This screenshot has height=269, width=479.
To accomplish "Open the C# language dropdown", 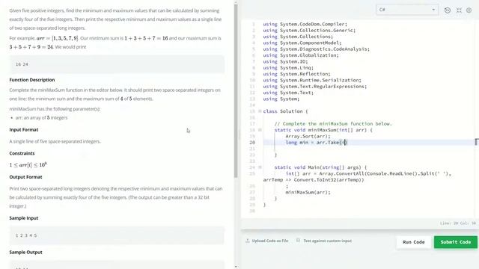I will click(407, 10).
